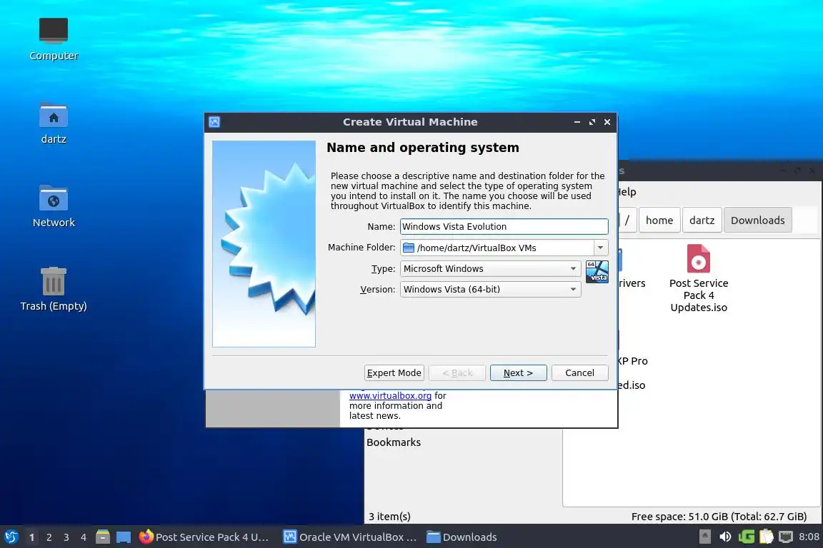This screenshot has height=548, width=823.
Task: Switch to workspace 4
Action: [x=84, y=537]
